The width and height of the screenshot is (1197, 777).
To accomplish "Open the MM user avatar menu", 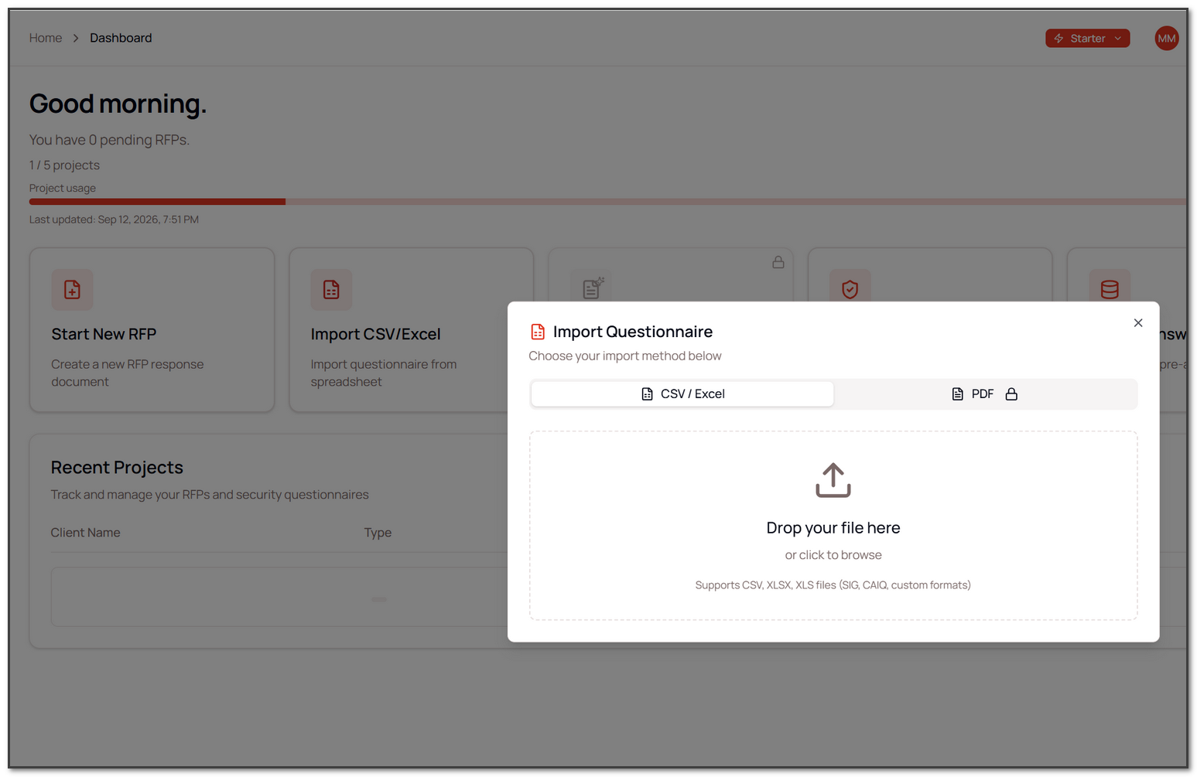I will [x=1166, y=39].
